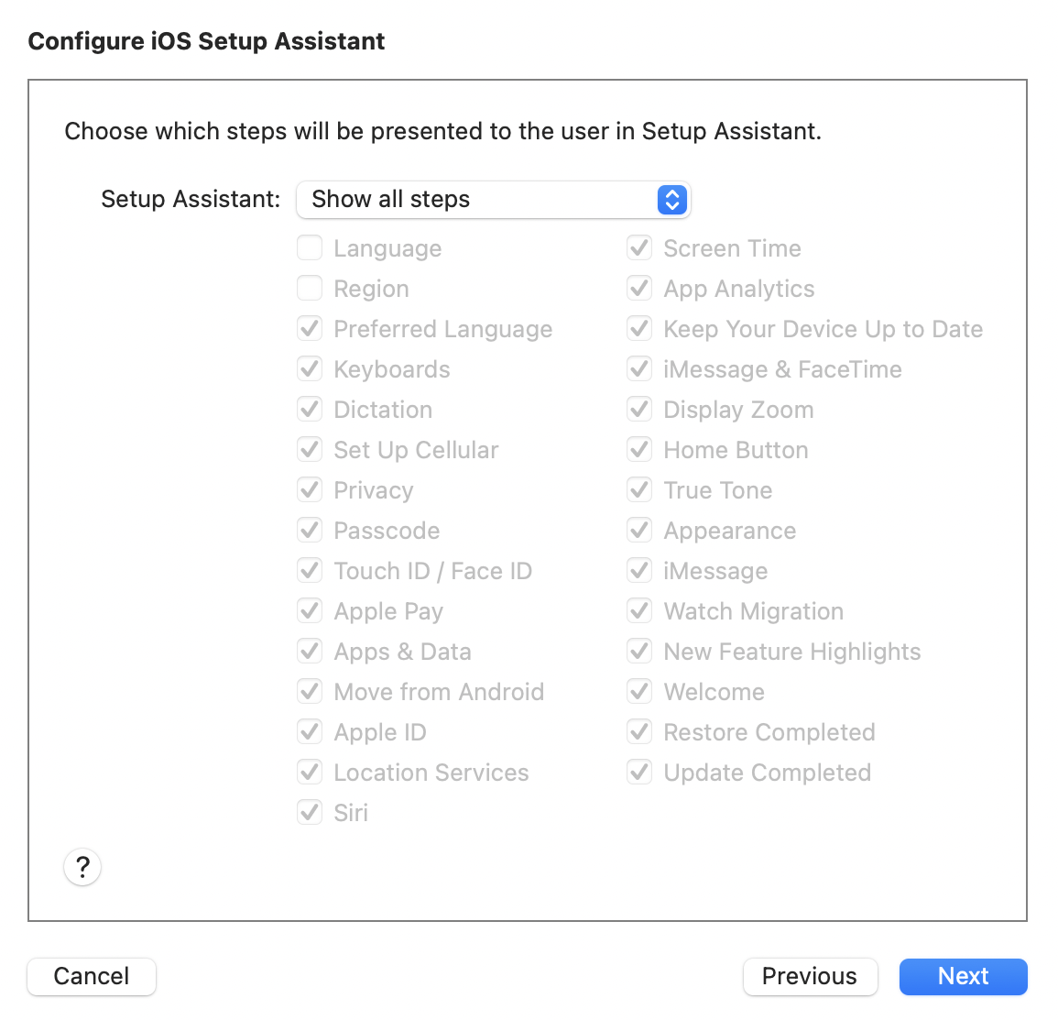Toggle the Apple Pay checkbox
1058x1020 pixels.
click(x=310, y=610)
